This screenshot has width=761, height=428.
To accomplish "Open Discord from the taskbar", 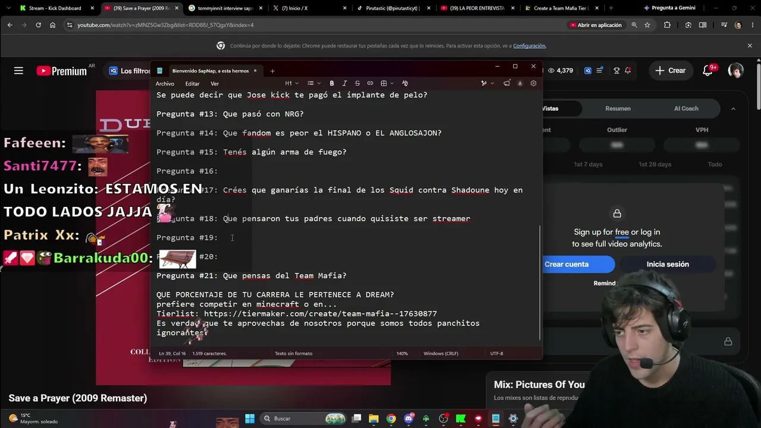I will pos(408,418).
